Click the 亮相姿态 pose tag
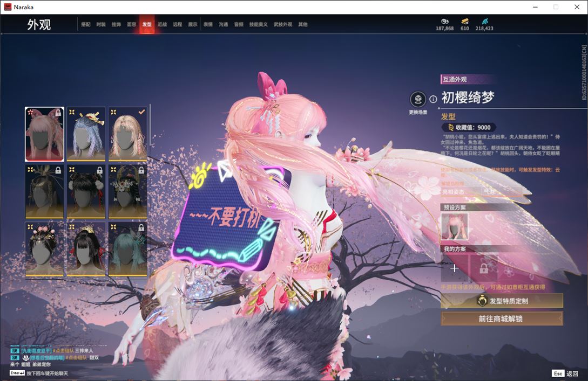 point(454,192)
